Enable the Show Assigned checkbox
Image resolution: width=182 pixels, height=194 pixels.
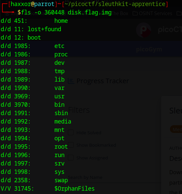[71, 158]
